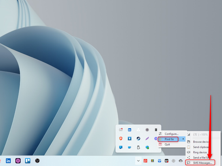Click the Browse device folder icon
Viewport: 222px width, 166px height.
[188, 142]
